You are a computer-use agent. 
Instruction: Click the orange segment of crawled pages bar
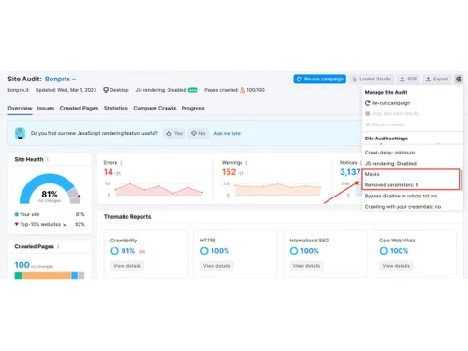click(47, 275)
